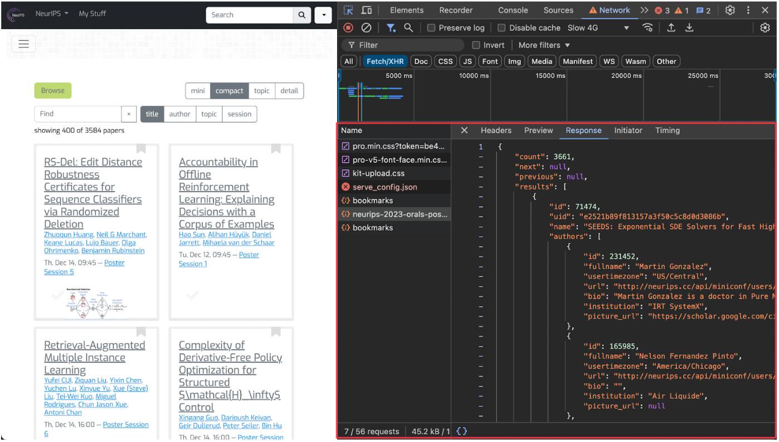Clear the network log

pos(366,27)
